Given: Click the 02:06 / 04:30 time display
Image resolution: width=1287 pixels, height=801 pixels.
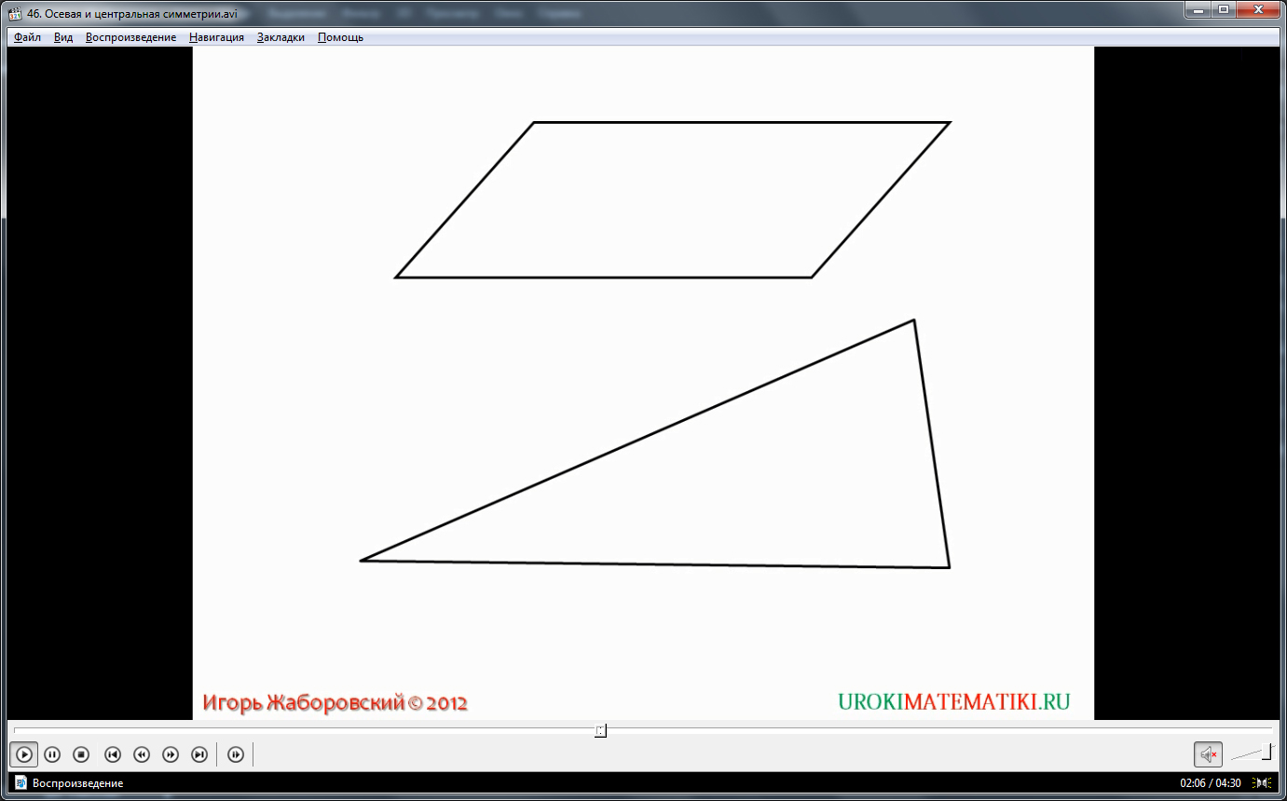Looking at the screenshot, I should coord(1211,783).
